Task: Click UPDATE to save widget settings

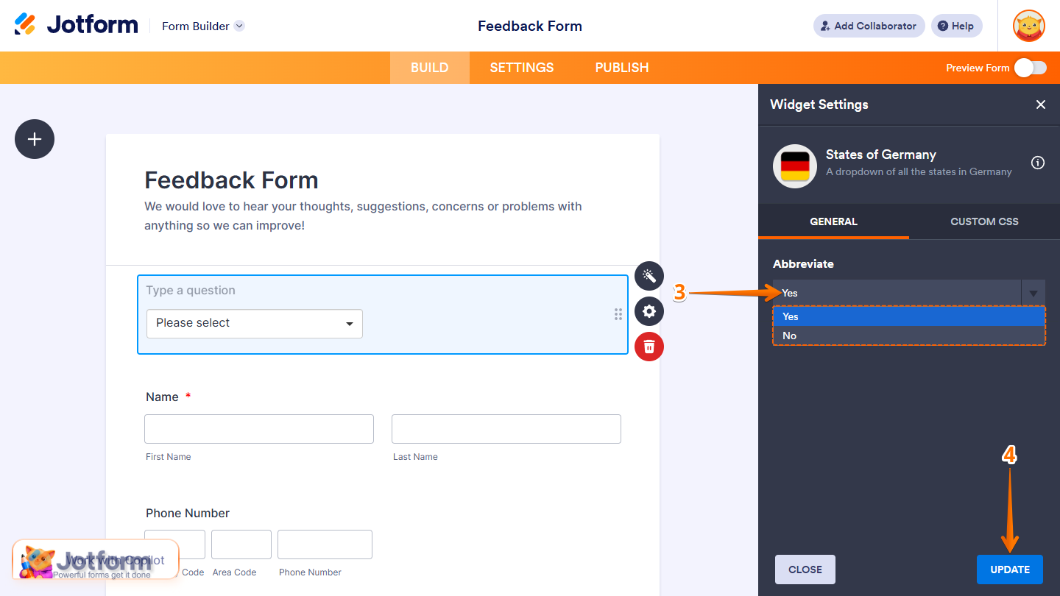Action: coord(1009,569)
